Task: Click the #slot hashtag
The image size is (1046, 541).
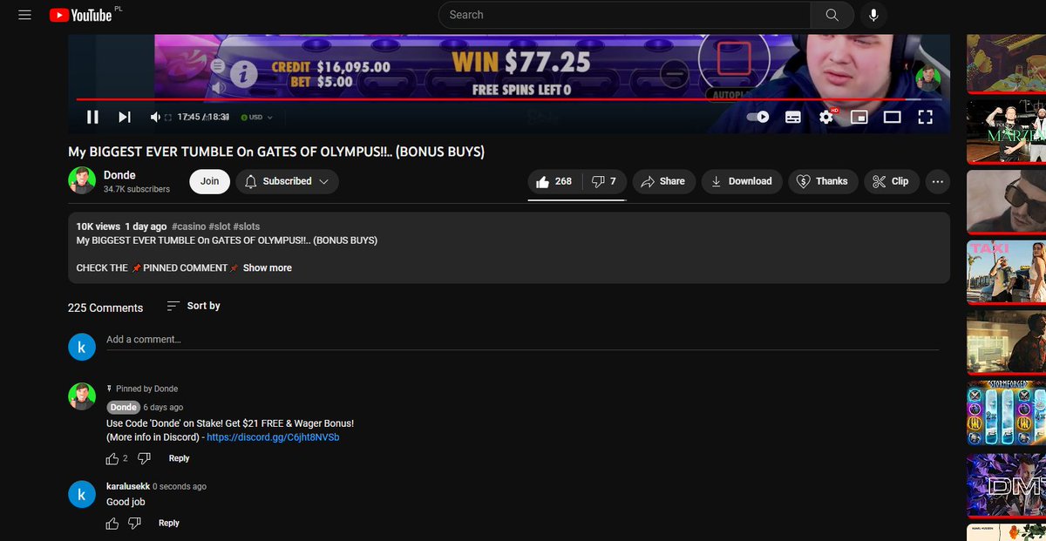Action: (220, 227)
